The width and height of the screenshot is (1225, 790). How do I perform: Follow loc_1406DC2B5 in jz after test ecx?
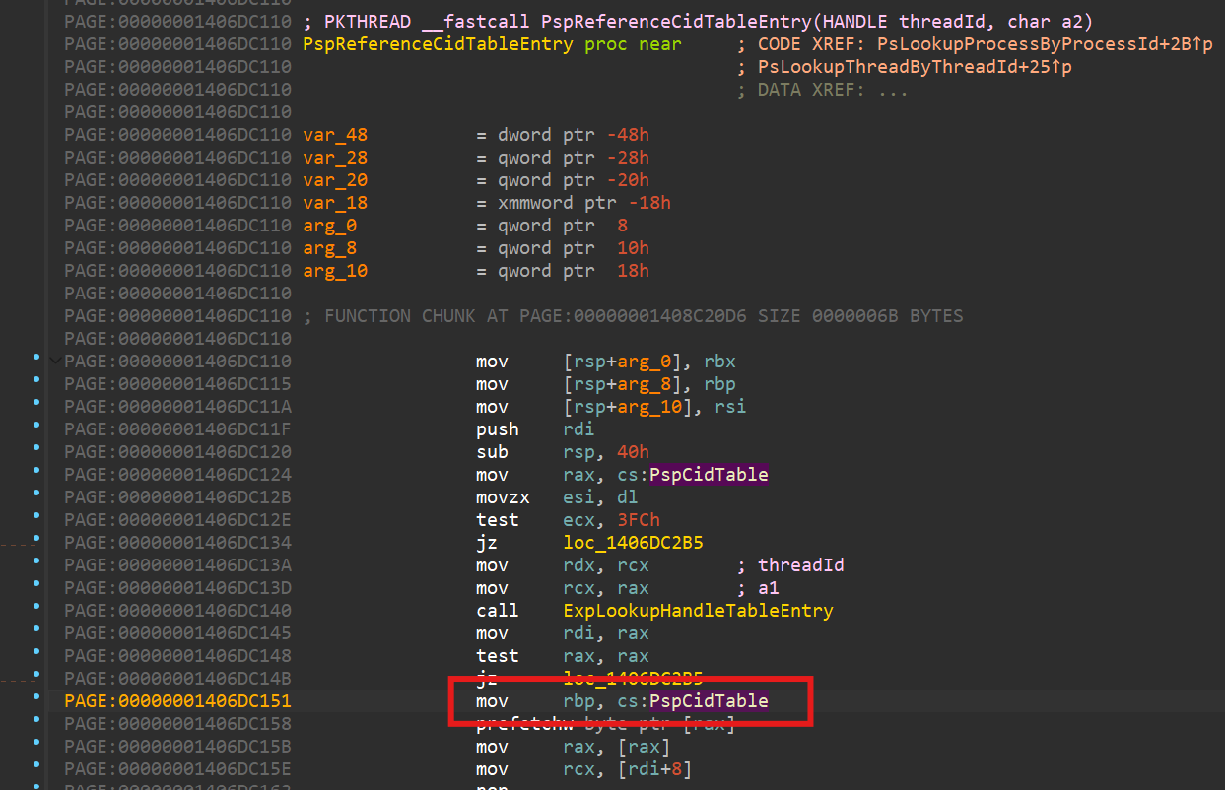[634, 543]
